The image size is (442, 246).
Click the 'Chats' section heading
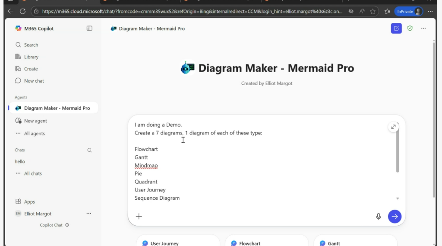pyautogui.click(x=20, y=150)
